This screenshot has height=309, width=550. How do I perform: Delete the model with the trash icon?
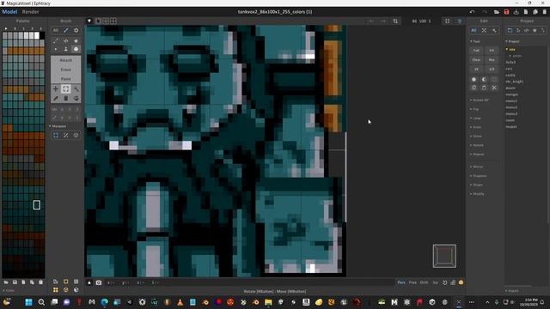544,12
